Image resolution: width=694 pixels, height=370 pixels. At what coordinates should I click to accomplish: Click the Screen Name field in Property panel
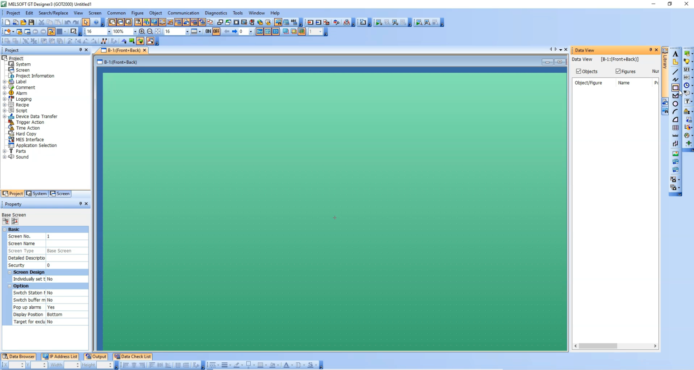(x=67, y=244)
